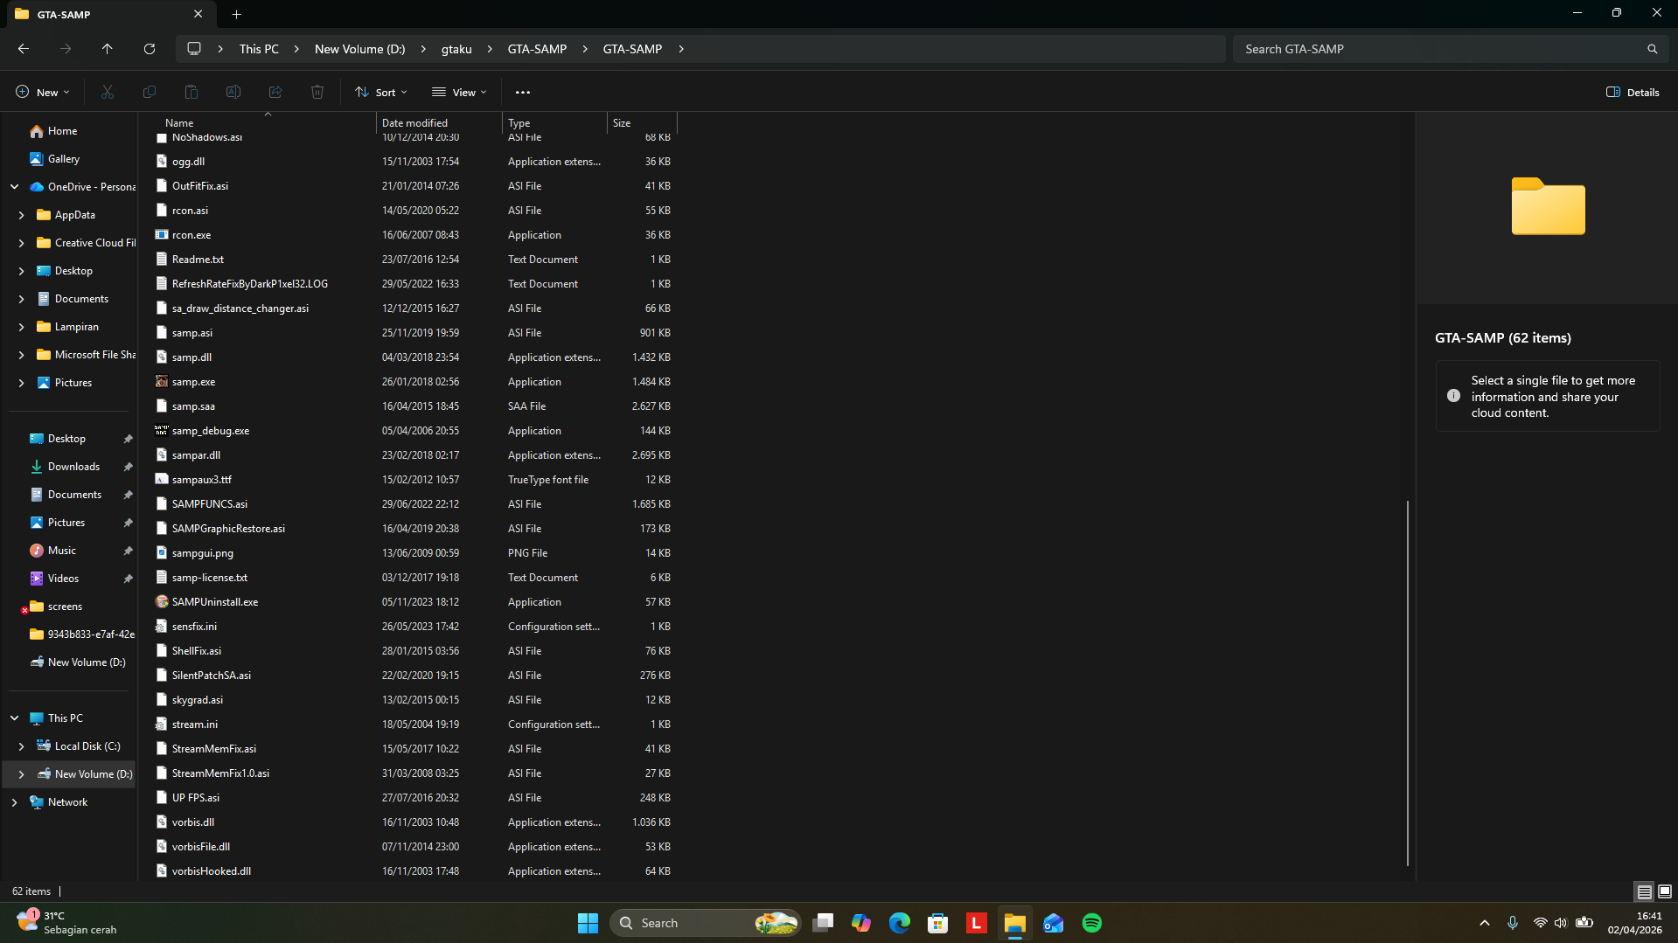Click the SAMPUninstall.exe file icon
This screenshot has width=1678, height=943.
click(x=162, y=602)
